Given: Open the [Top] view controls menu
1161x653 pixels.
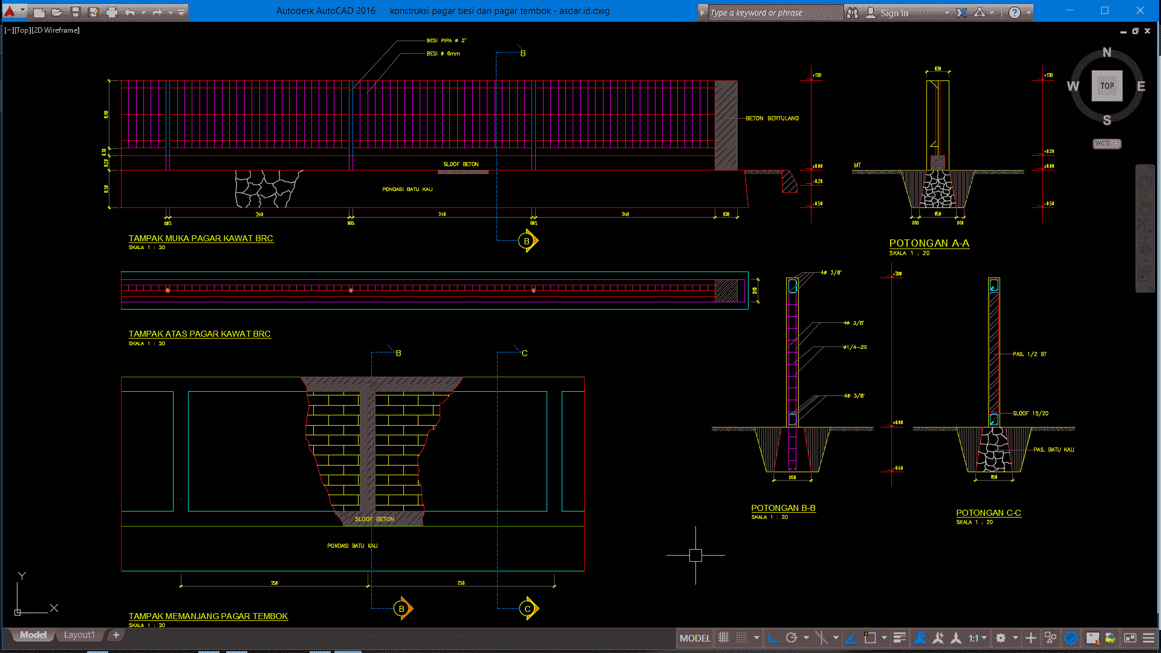Looking at the screenshot, I should [x=23, y=30].
